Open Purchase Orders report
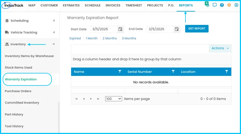241x134 pixels. tap(18, 91)
